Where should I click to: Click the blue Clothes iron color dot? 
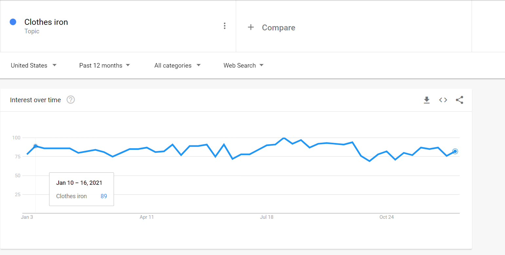pos(13,22)
